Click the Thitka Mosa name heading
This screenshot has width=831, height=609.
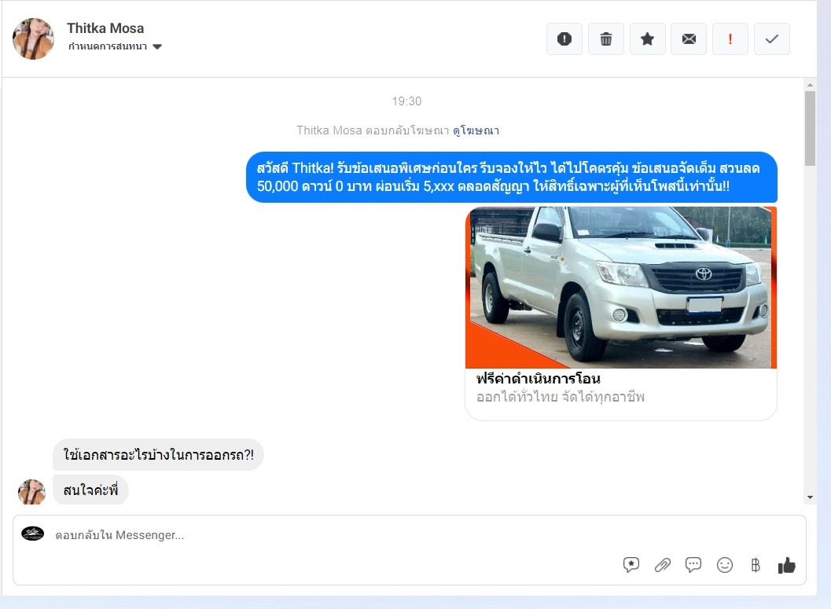tap(105, 28)
